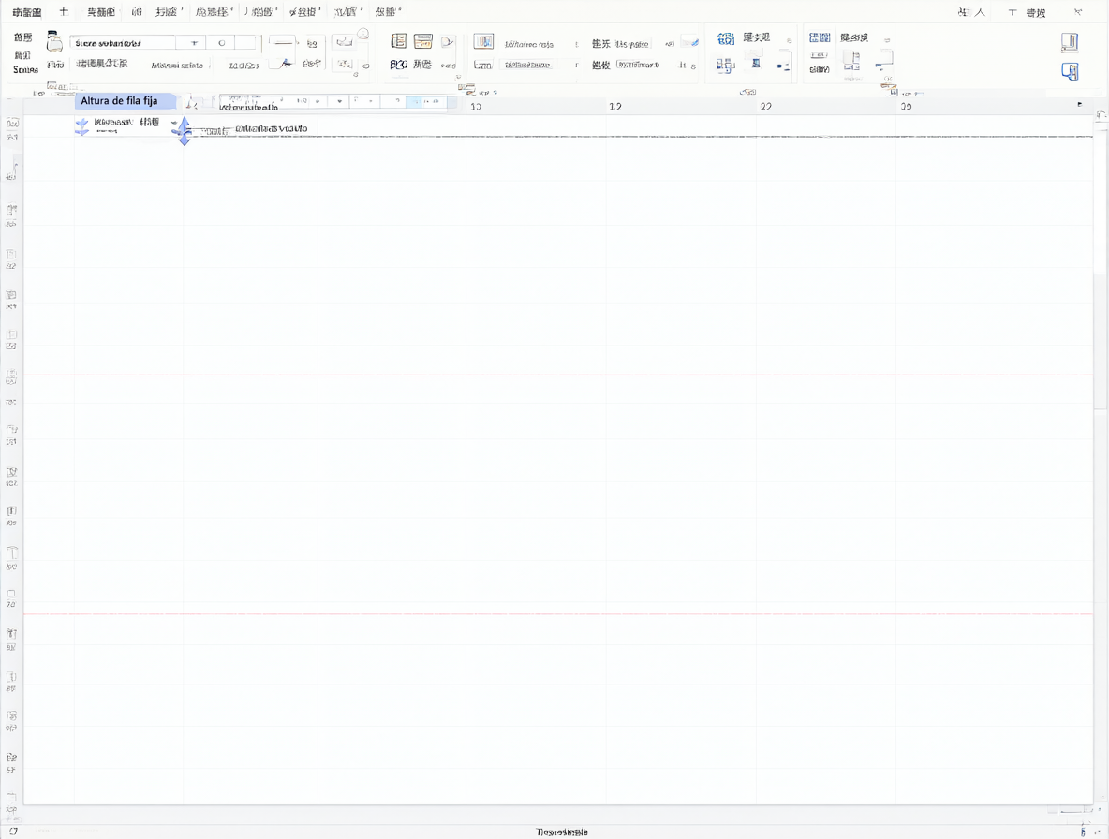1109x839 pixels.
Task: Click the small black arrow at the ruler's right end
Action: click(1079, 105)
